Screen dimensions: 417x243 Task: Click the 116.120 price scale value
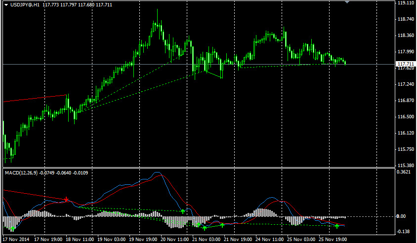coord(405,133)
